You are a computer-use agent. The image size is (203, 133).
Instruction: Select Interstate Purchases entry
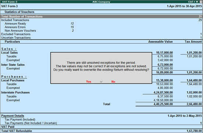(15, 92)
